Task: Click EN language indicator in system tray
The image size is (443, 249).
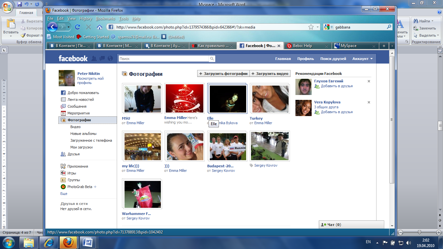Action: point(368,242)
